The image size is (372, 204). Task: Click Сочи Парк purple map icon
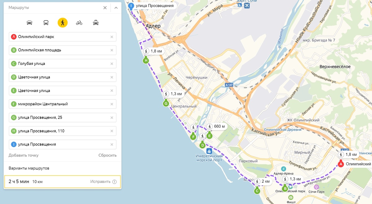316,187
